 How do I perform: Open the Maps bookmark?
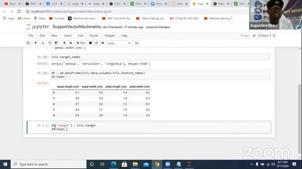[x=40, y=18]
